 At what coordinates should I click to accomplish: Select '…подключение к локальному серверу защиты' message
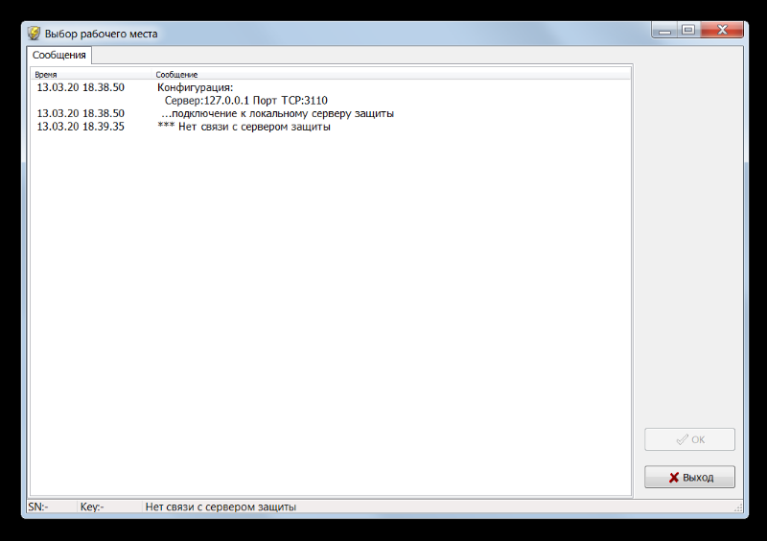(x=277, y=113)
